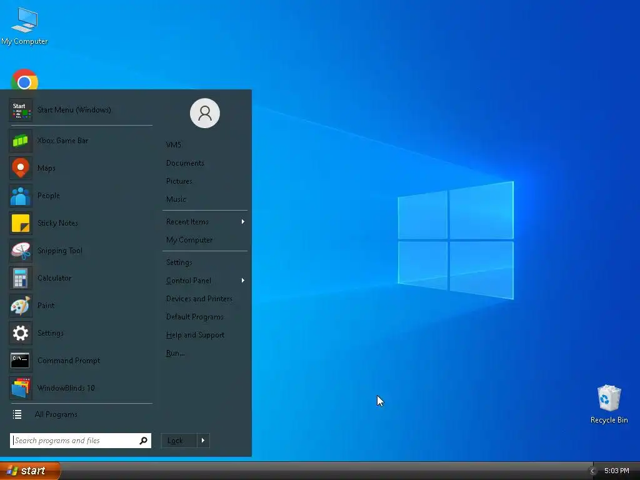The image size is (640, 480).
Task: Click the start button on taskbar
Action: (30, 471)
